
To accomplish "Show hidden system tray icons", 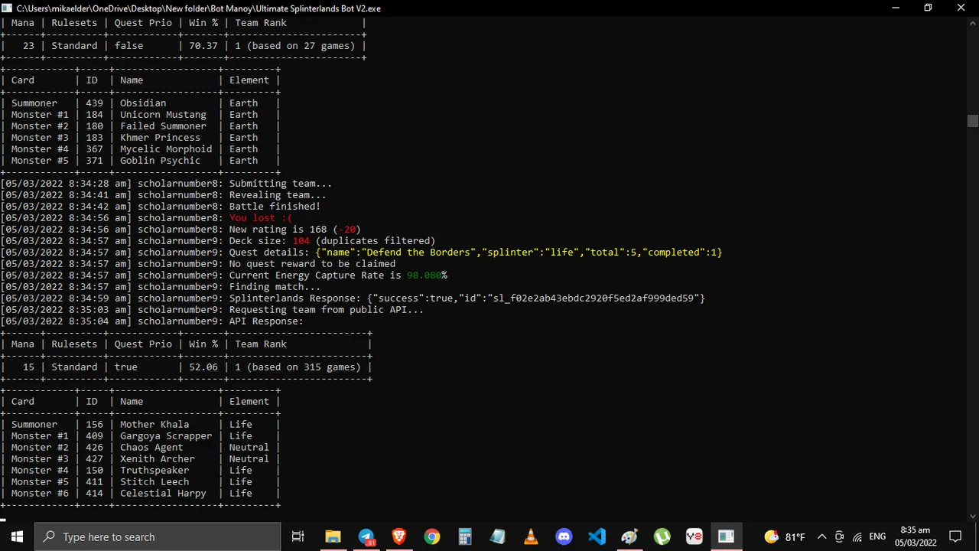I will tap(821, 536).
